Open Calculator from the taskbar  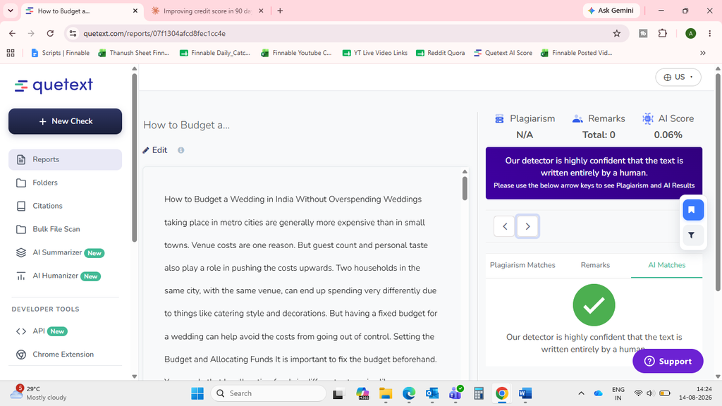pos(479,393)
